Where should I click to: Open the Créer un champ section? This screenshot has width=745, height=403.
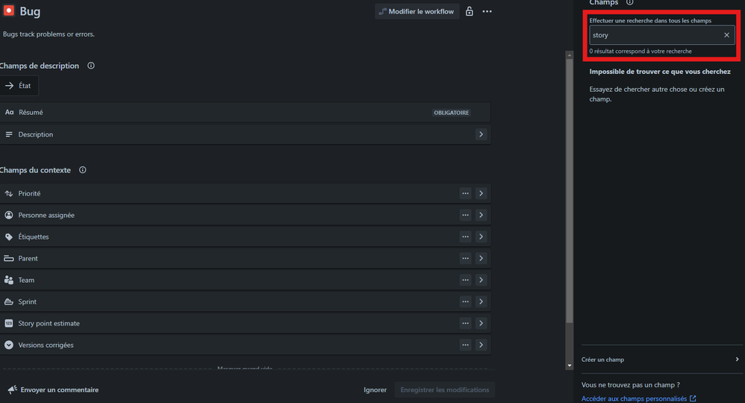pos(661,359)
